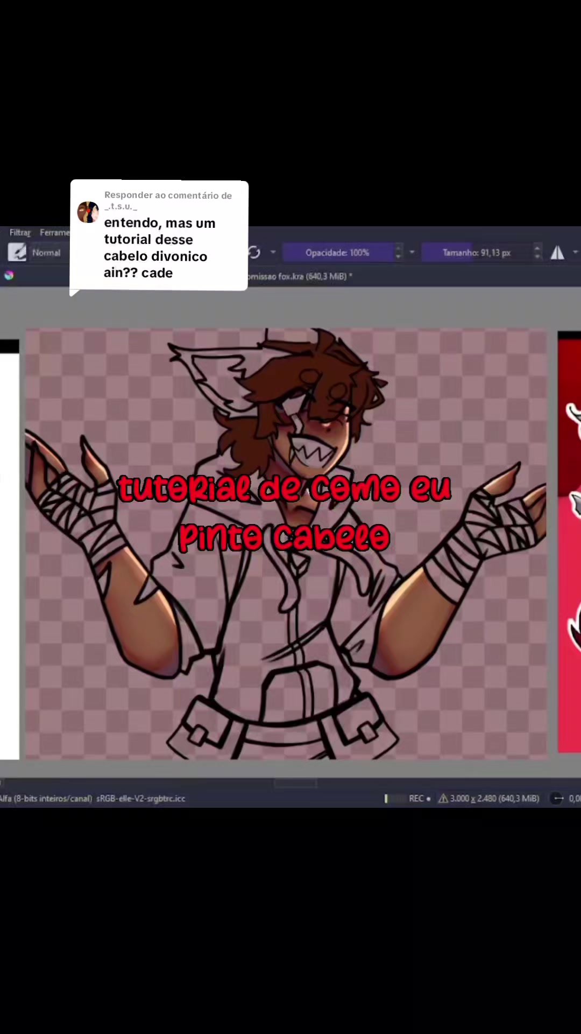Decrease opacity with the stepper down arrow

(399, 256)
